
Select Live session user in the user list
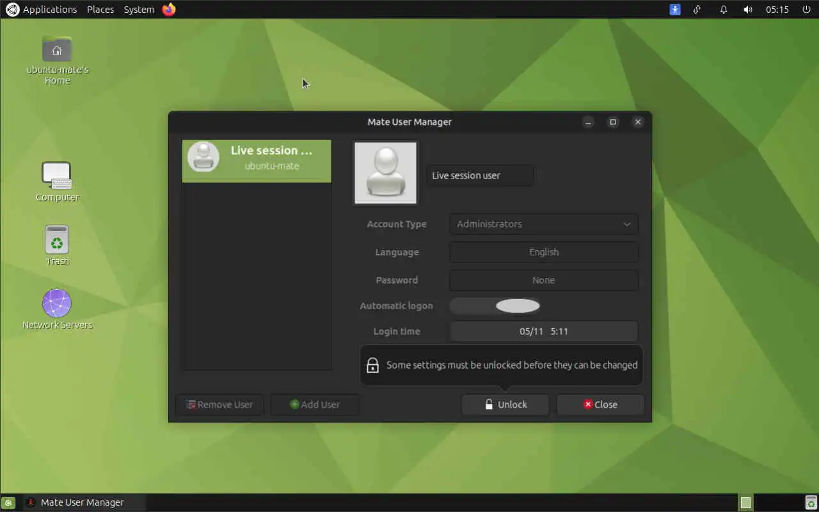click(257, 161)
